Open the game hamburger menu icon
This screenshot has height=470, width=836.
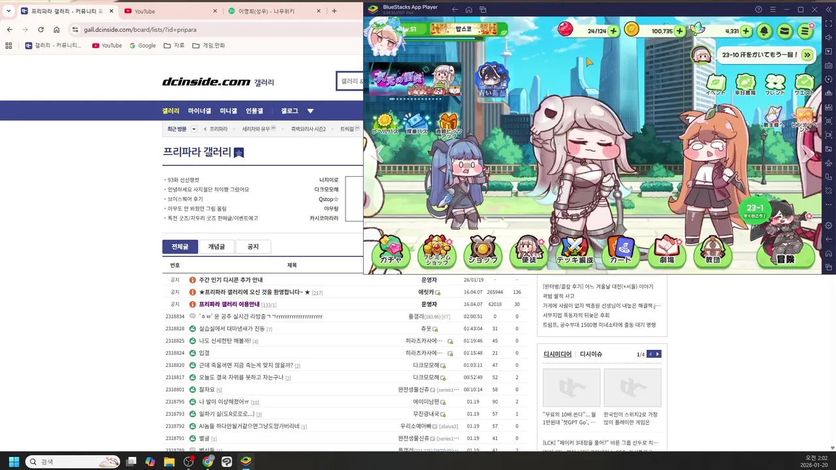(805, 31)
